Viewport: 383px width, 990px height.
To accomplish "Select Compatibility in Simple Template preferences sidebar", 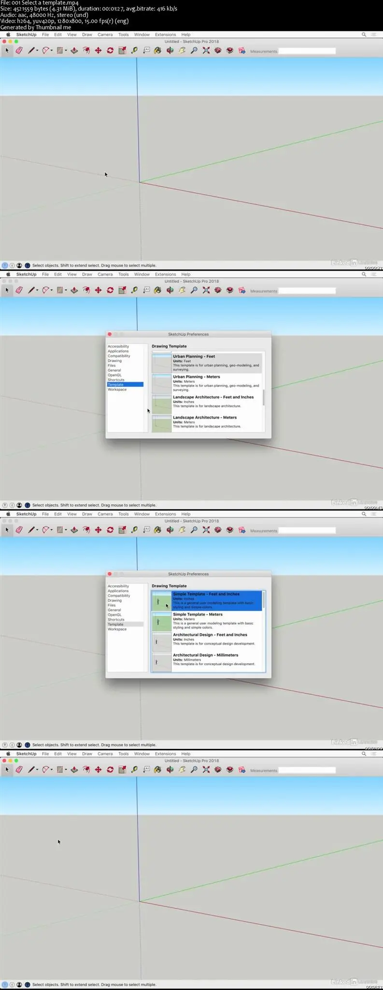I will (x=119, y=596).
